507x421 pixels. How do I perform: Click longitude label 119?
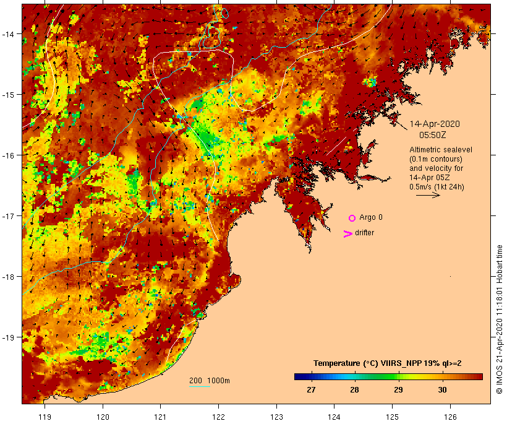tap(45, 417)
